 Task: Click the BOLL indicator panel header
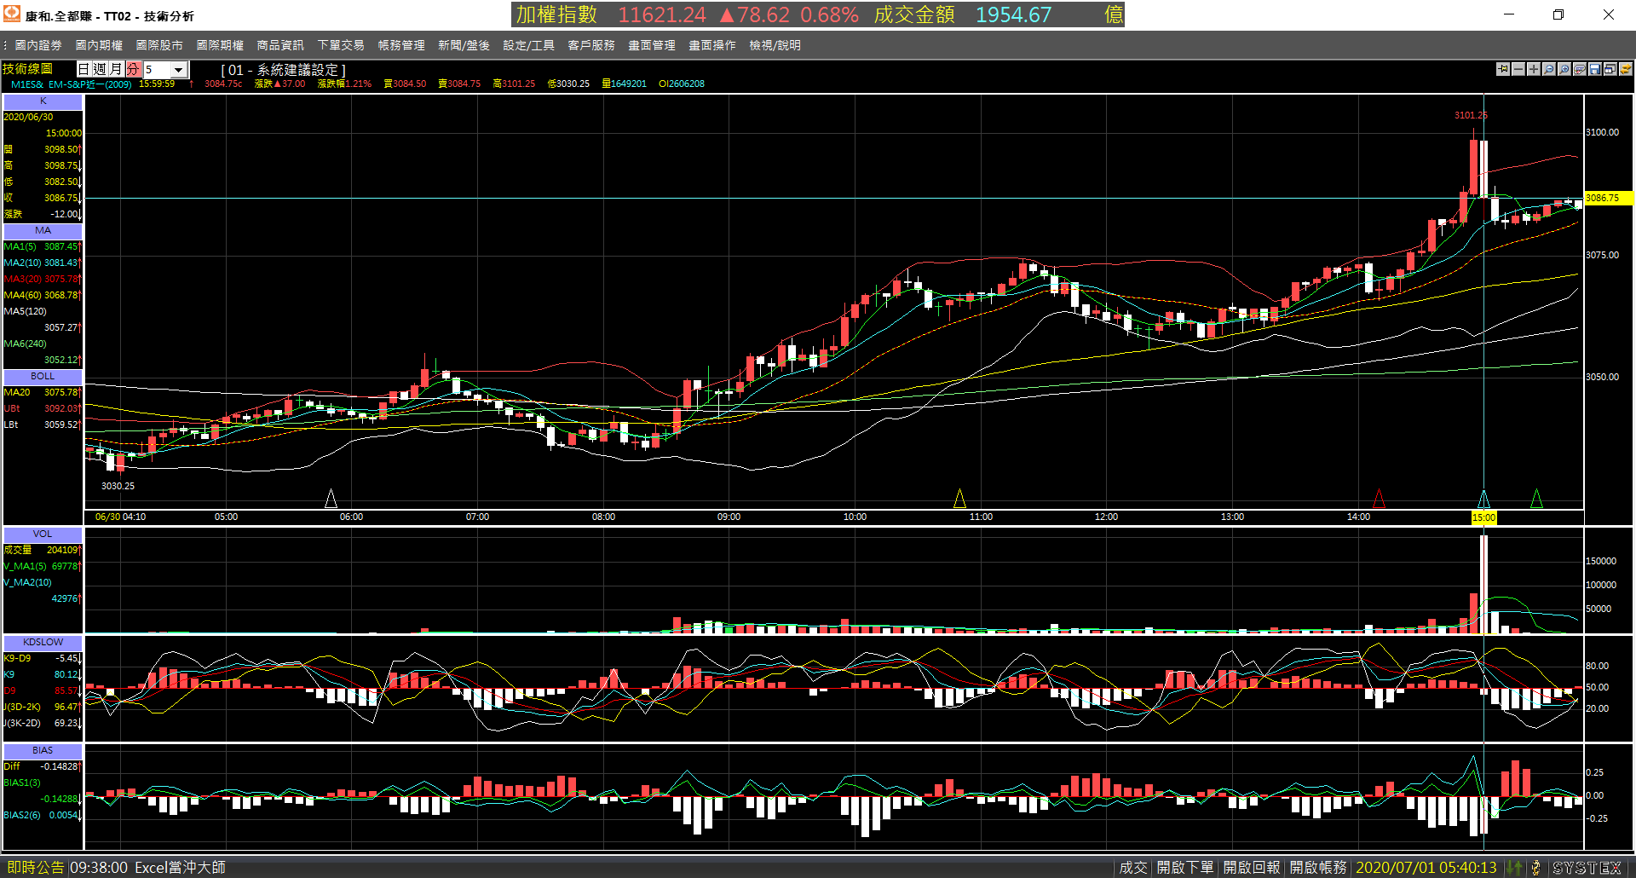click(43, 377)
